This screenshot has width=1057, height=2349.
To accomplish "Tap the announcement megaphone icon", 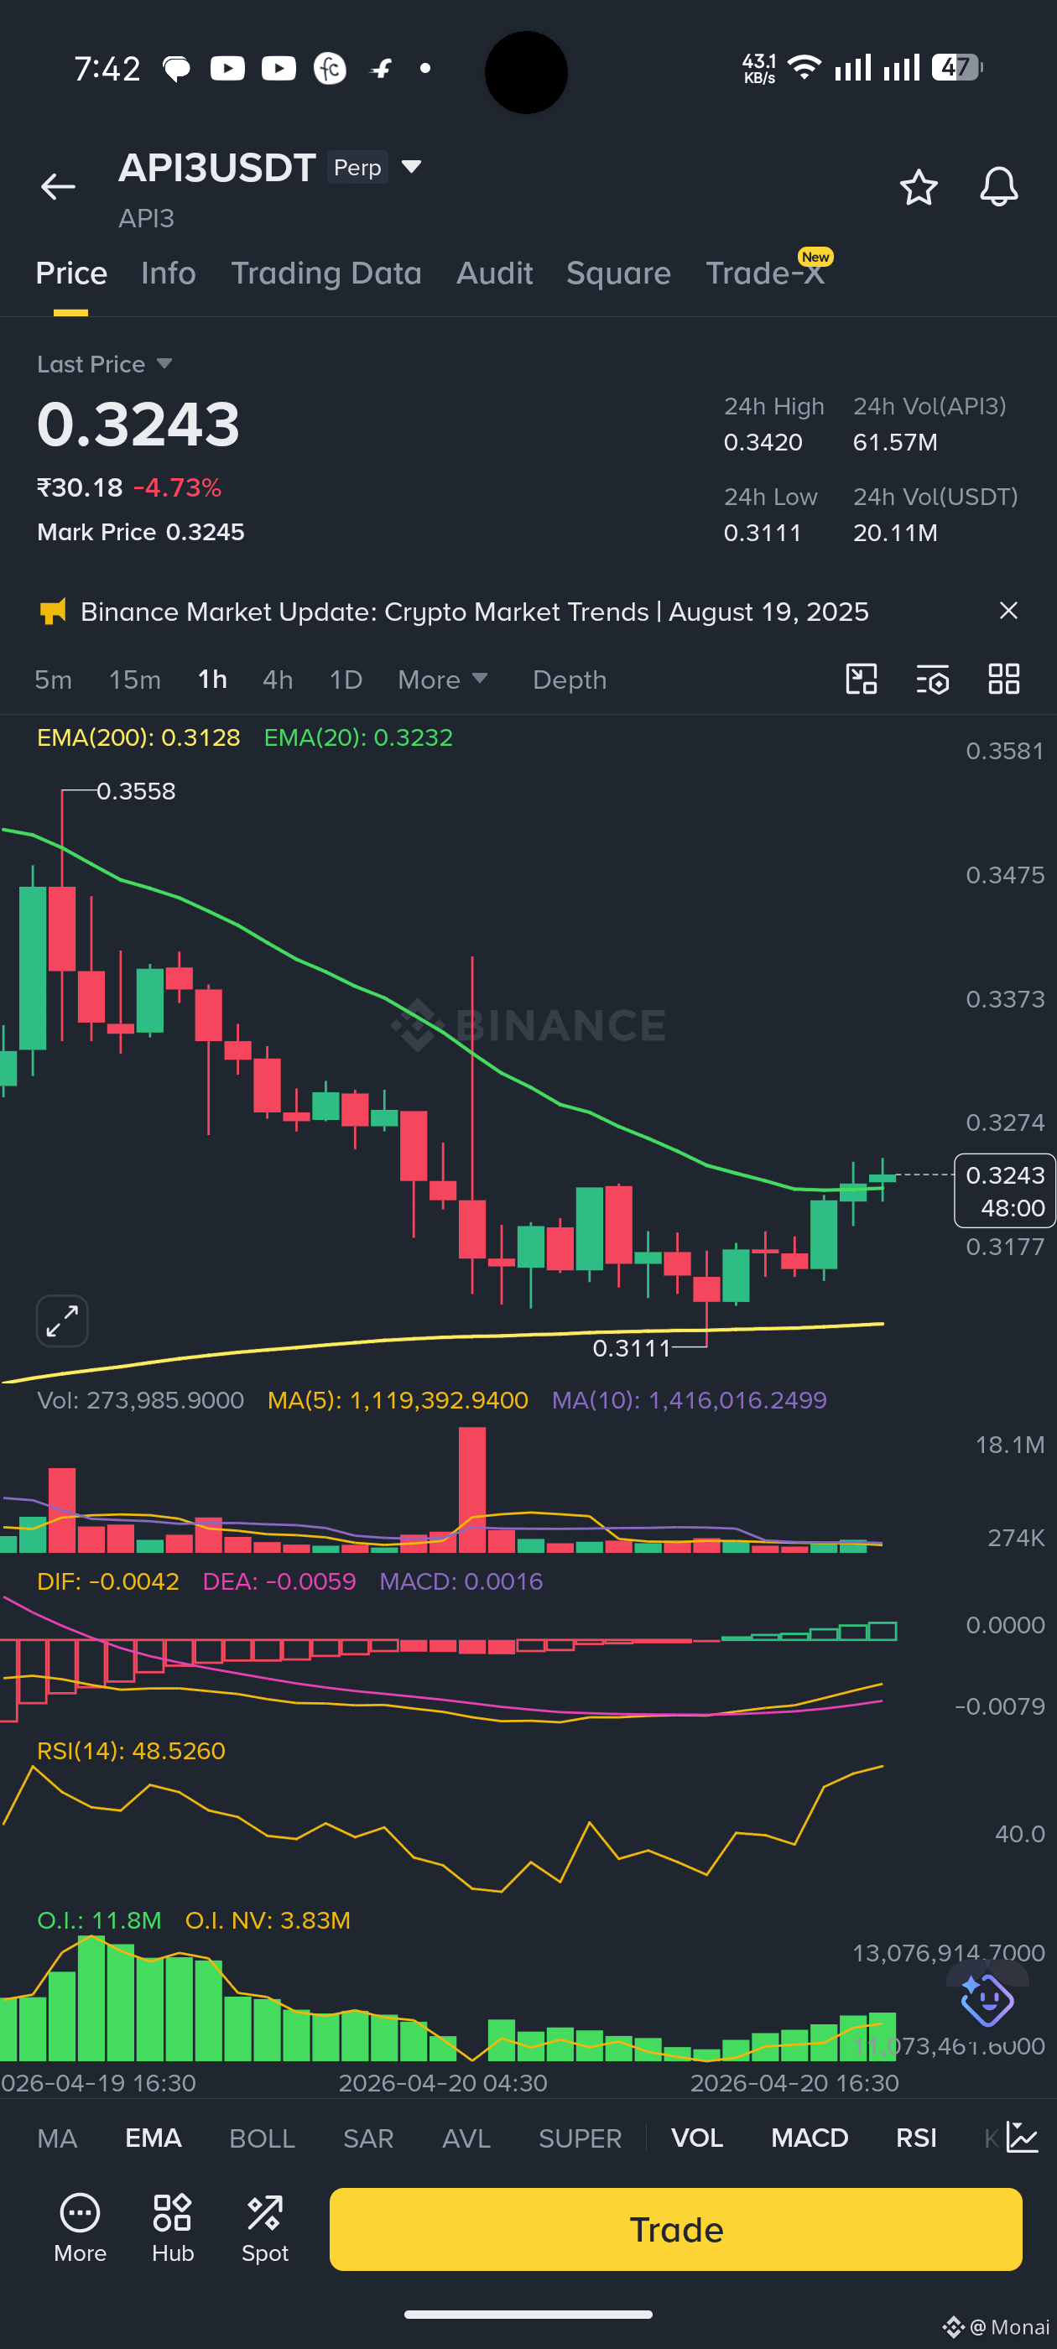I will (53, 611).
